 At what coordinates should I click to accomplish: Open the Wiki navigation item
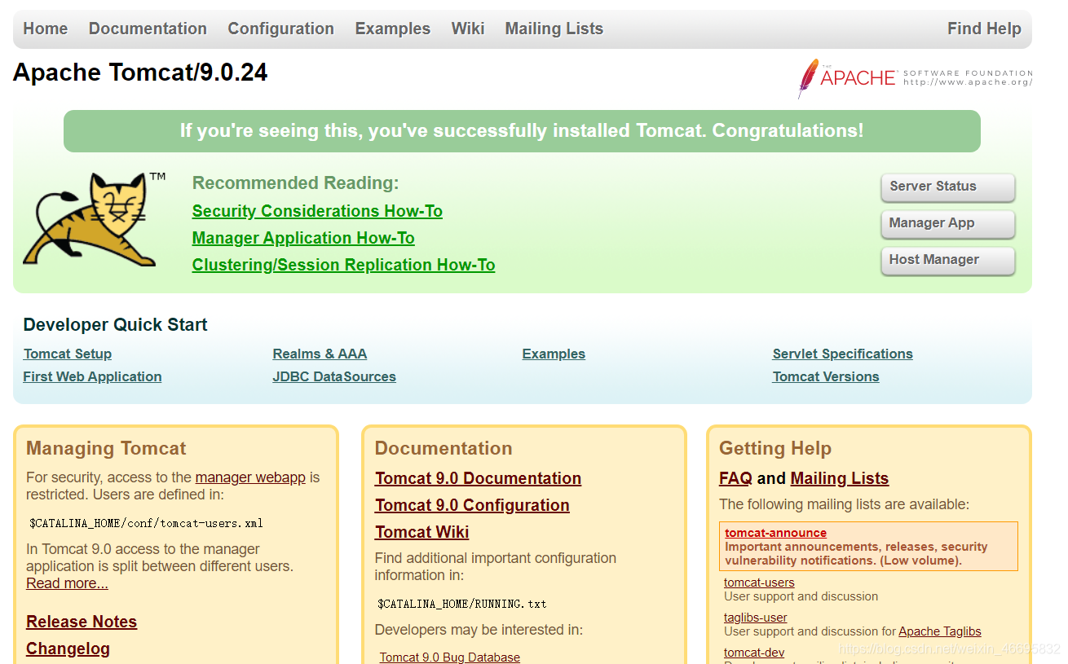point(468,29)
